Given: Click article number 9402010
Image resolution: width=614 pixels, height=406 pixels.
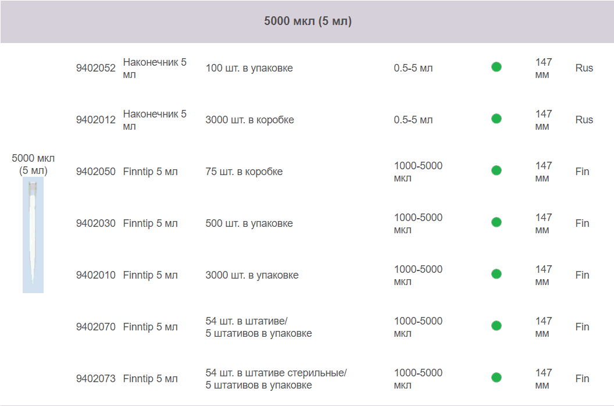Looking at the screenshot, I should 96,275.
